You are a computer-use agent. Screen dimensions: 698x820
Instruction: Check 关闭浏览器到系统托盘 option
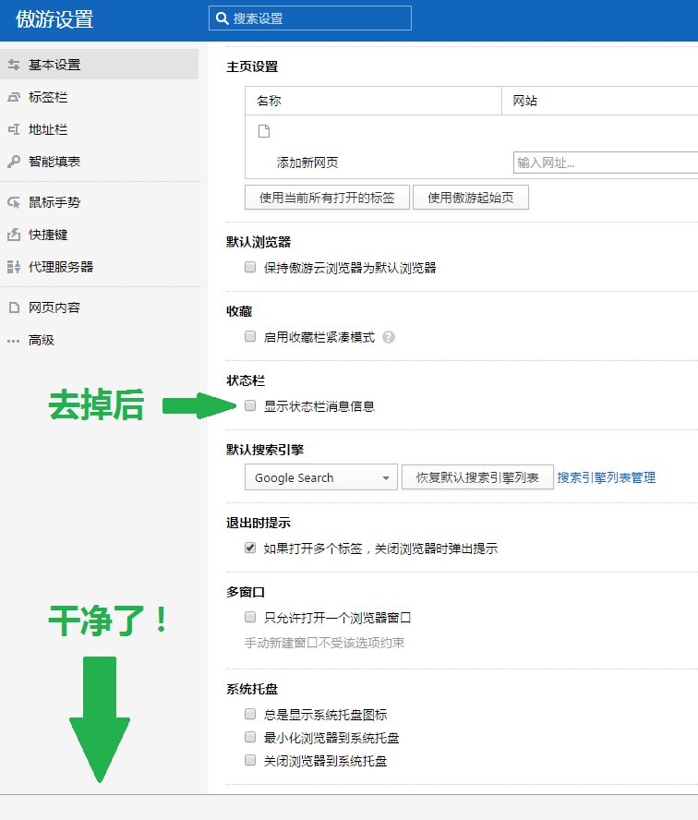click(250, 760)
